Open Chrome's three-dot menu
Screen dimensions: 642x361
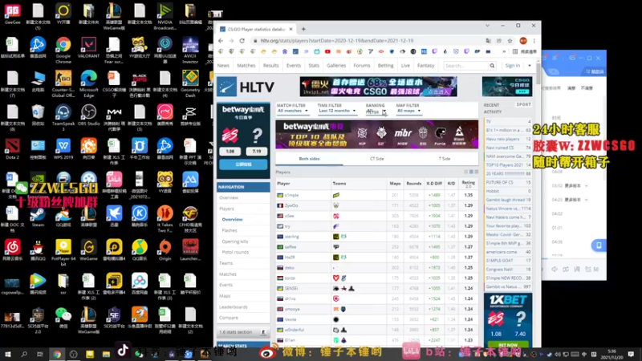click(534, 41)
